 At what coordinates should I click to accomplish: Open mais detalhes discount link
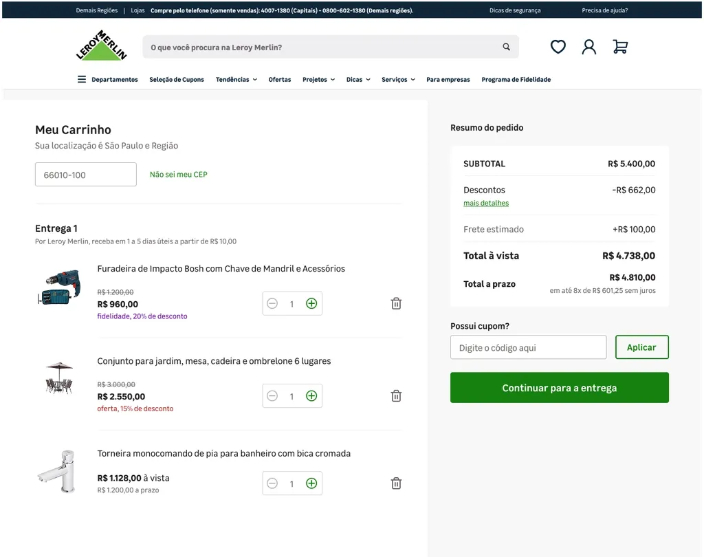point(486,203)
